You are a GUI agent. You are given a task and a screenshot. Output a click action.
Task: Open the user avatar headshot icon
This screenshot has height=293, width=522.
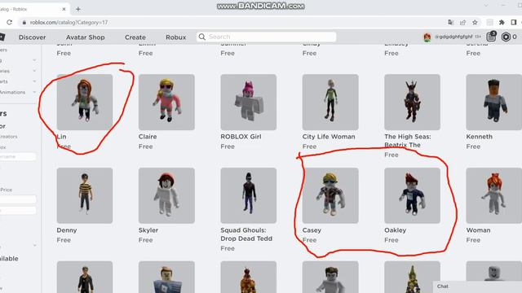[427, 37]
